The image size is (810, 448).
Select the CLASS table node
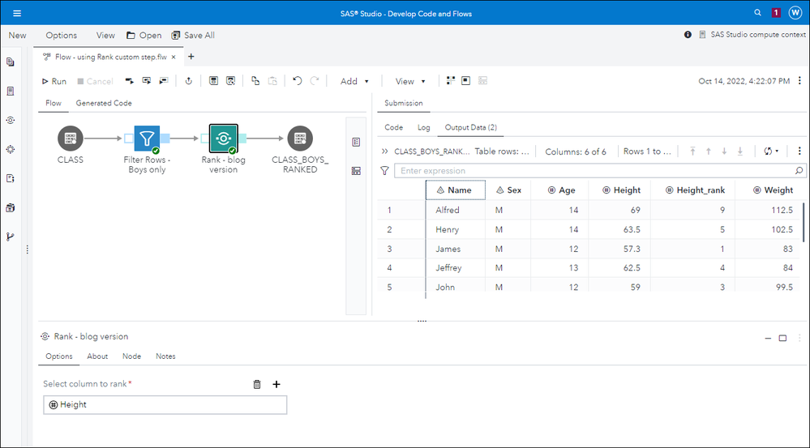71,139
